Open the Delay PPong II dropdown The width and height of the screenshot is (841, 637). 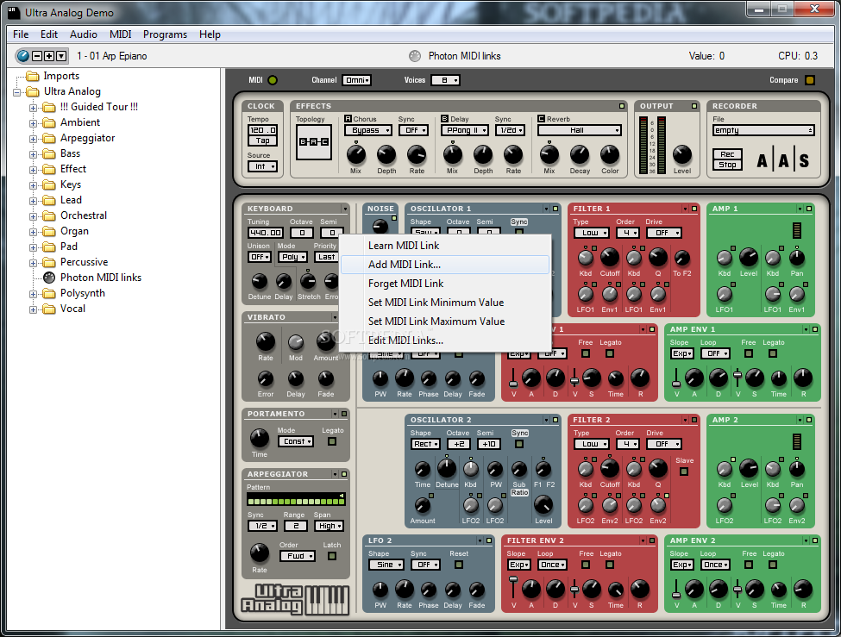pyautogui.click(x=464, y=130)
